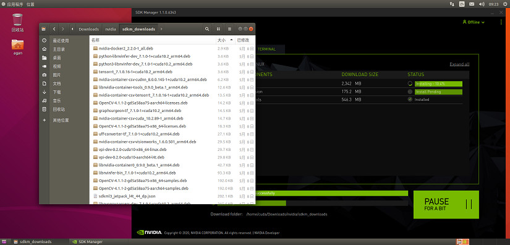Show next path segments right arrow

tap(161, 29)
